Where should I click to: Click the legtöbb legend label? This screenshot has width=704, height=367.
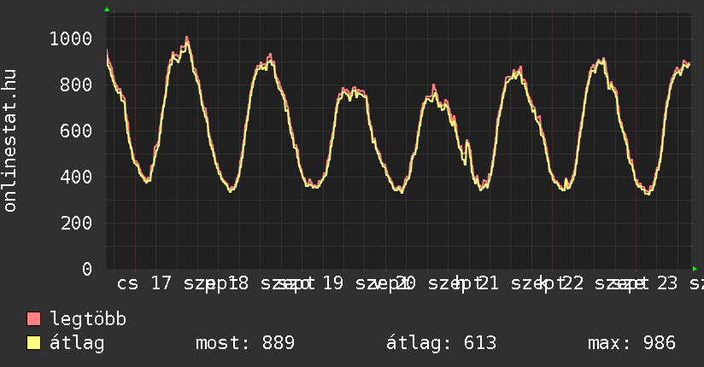point(88,319)
